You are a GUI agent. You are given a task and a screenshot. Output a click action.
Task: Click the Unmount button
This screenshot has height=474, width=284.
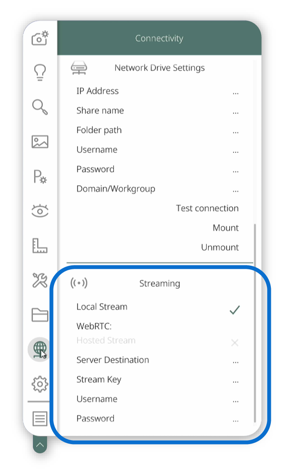[x=220, y=247]
